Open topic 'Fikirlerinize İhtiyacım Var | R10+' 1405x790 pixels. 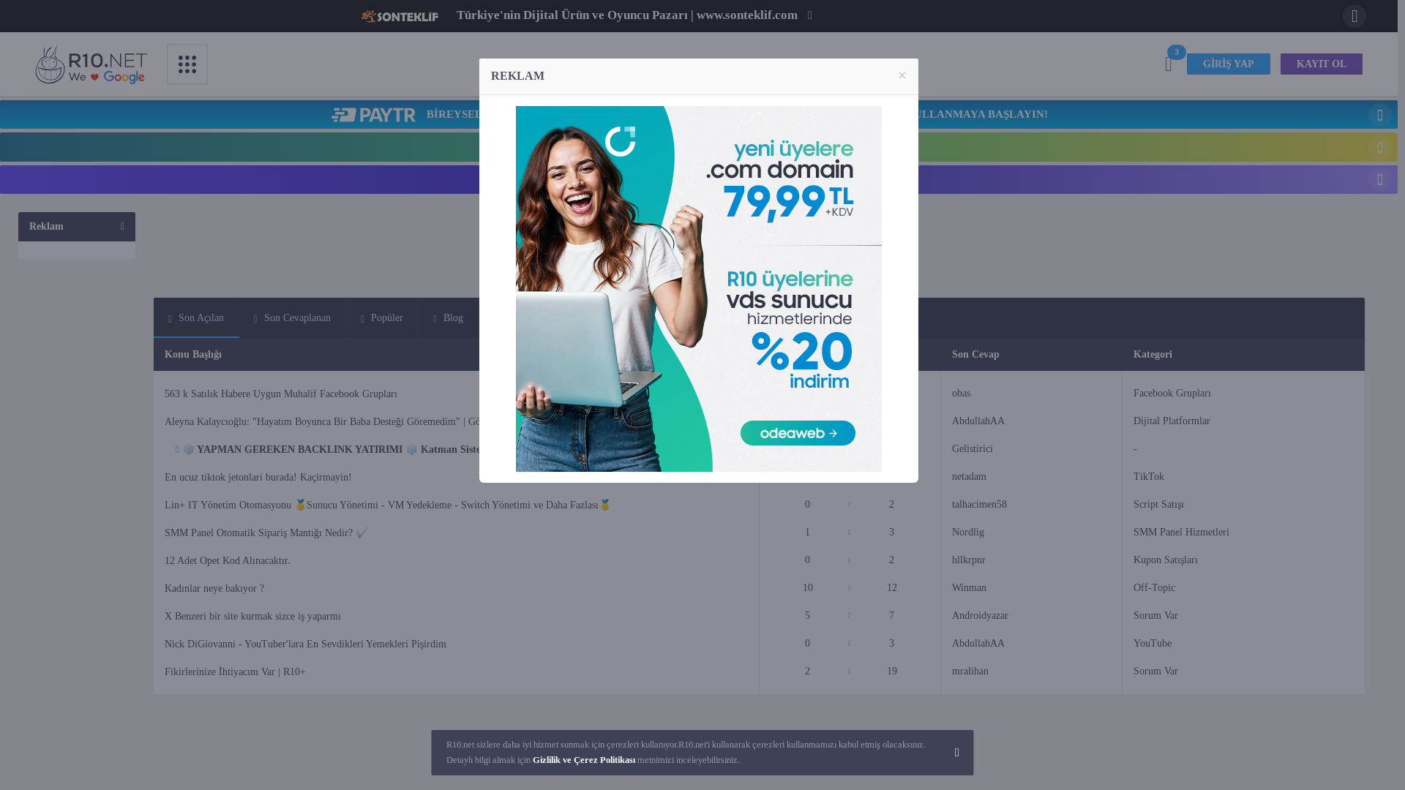235,672
